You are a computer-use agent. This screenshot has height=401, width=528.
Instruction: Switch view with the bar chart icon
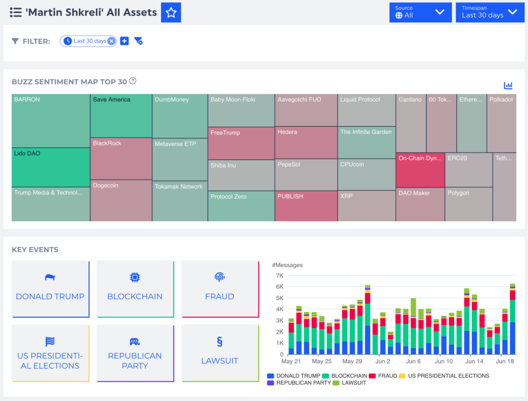(x=508, y=86)
